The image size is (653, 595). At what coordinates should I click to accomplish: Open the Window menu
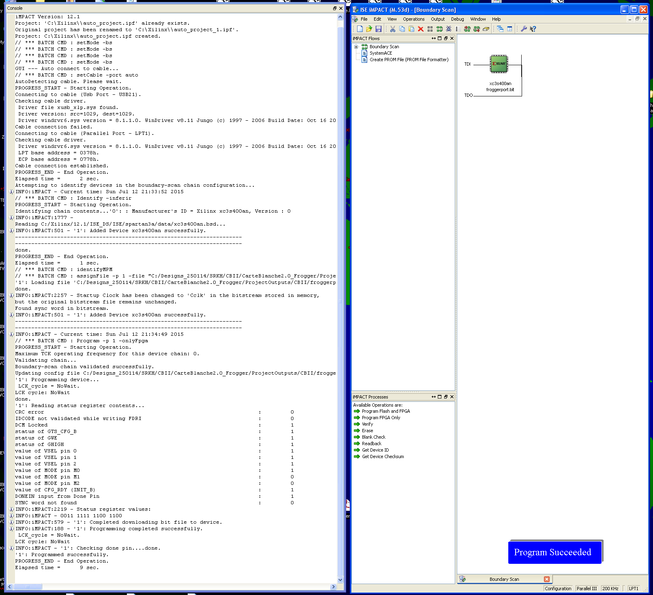coord(478,19)
